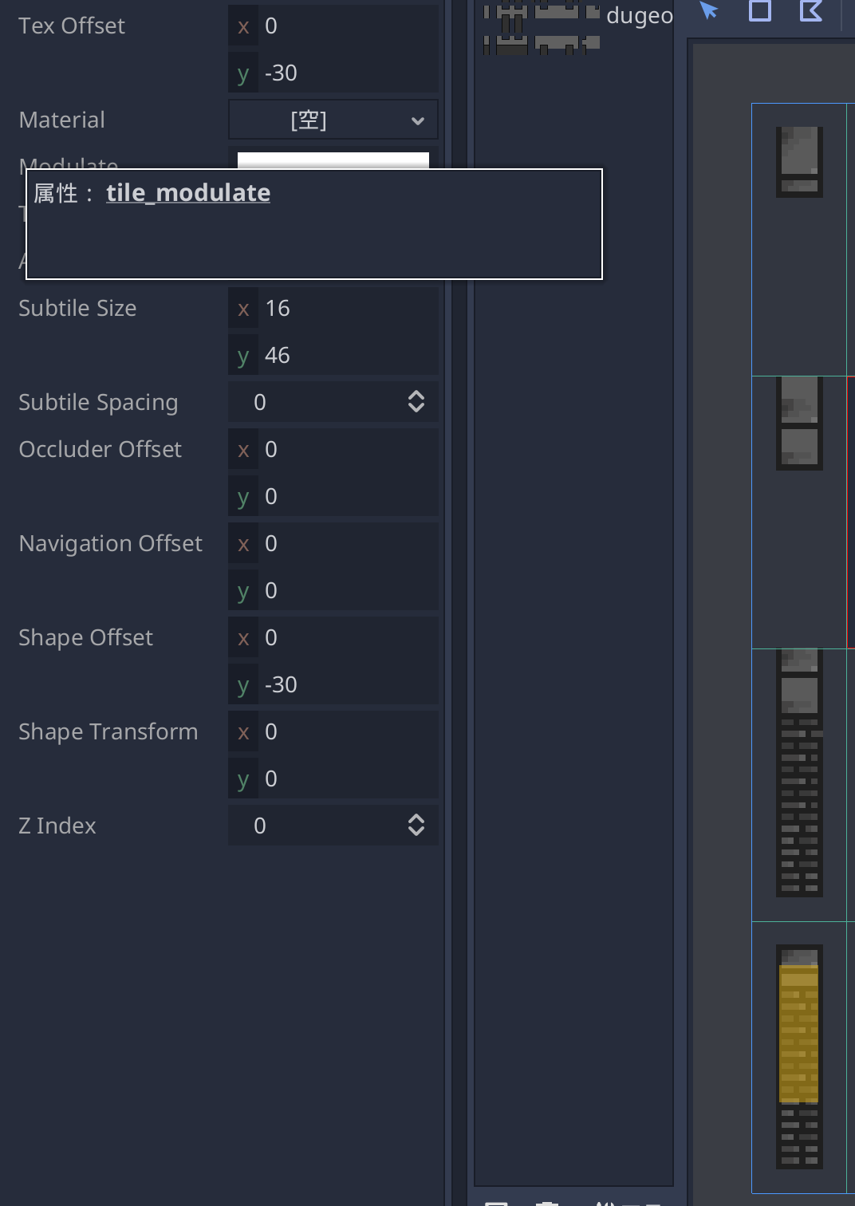Open the tile_modulate property documentation link
855x1206 pixels.
pyautogui.click(x=188, y=192)
